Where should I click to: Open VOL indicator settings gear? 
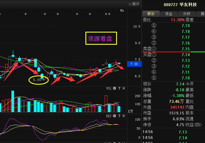pyautogui.click(x=114, y=88)
